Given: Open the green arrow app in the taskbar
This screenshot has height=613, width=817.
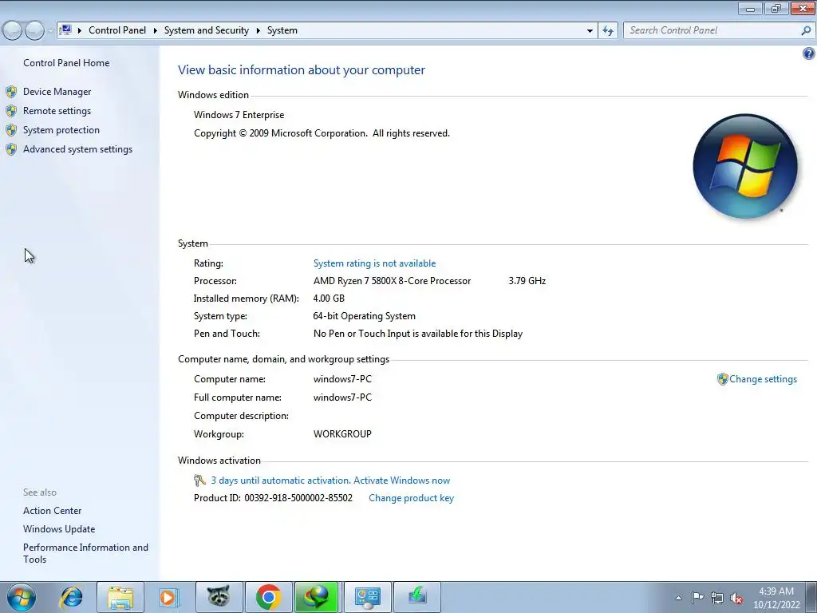Looking at the screenshot, I should point(416,597).
